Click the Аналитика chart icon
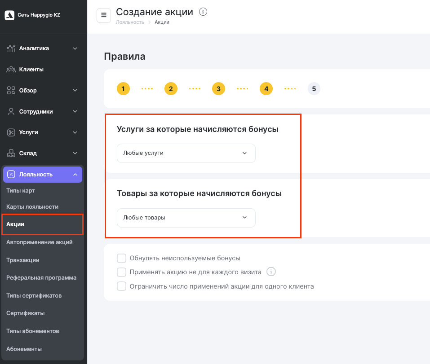 tap(11, 48)
